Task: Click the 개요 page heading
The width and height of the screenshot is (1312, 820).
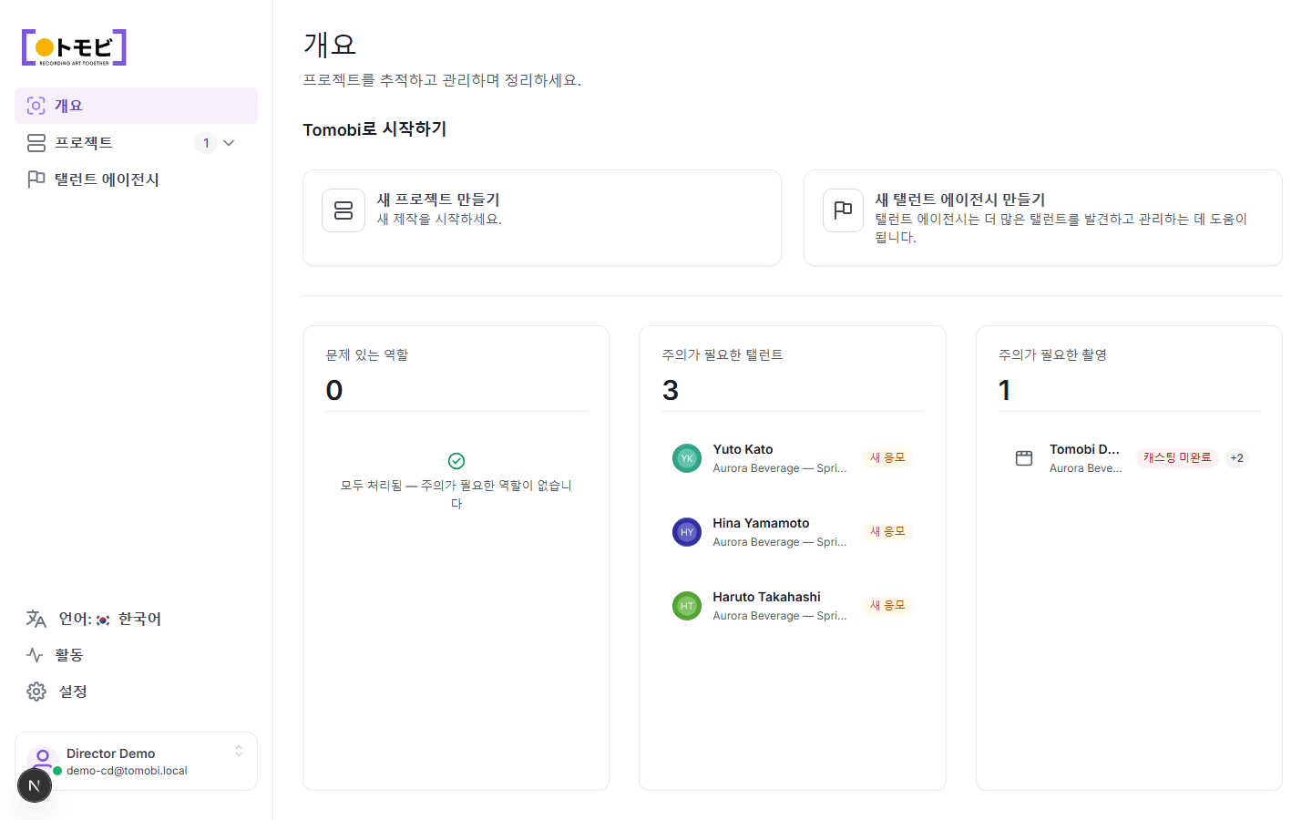Action: (330, 44)
